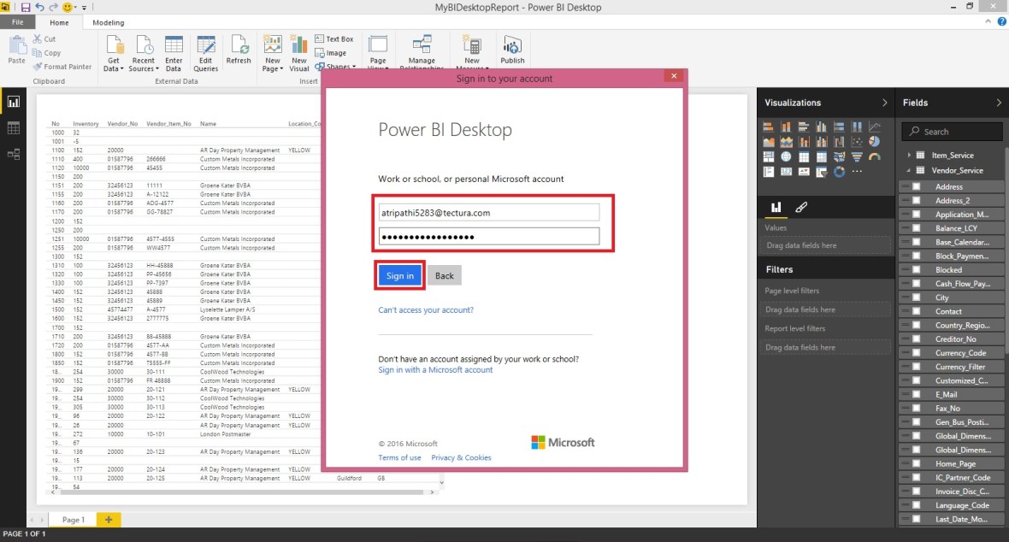Collapse the Vendor_Service table in Fields
This screenshot has width=1009, height=542.
coord(907,170)
